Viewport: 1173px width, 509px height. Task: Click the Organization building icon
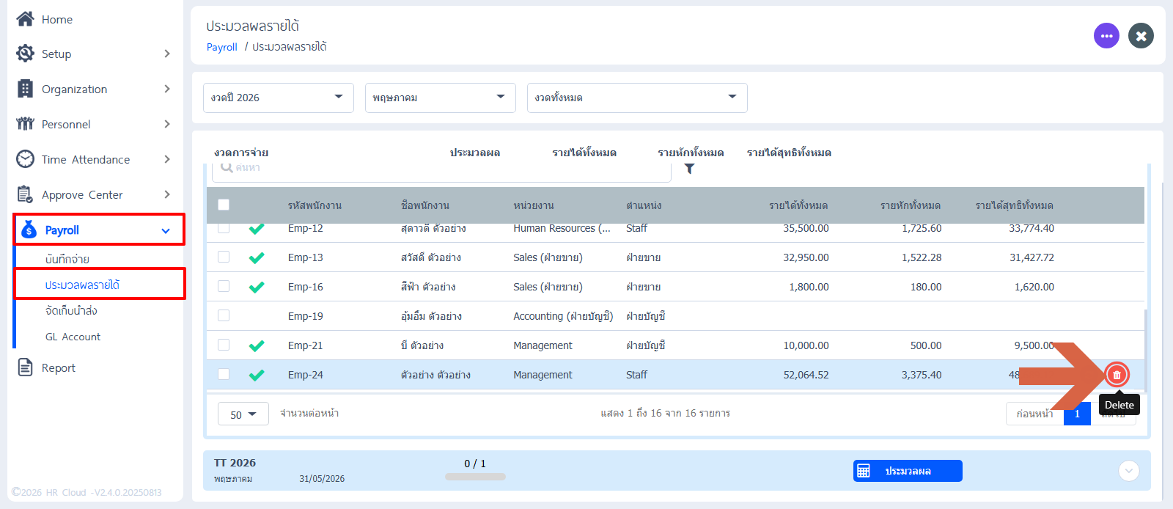pos(25,89)
